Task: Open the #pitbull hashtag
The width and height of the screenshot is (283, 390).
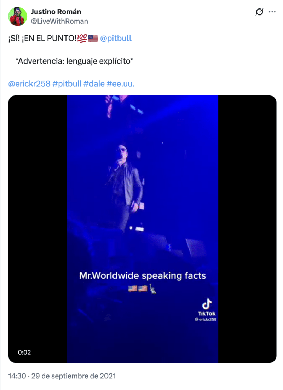Action: tap(67, 83)
